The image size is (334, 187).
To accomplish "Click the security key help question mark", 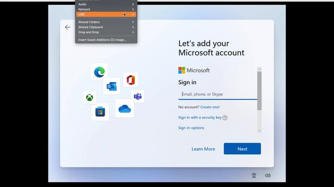I will pos(225,118).
